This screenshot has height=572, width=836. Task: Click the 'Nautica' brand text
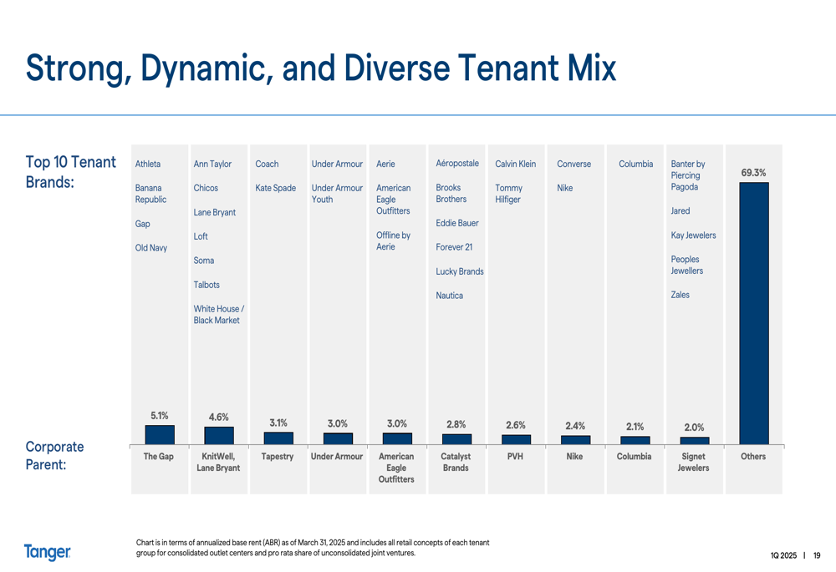coord(449,295)
